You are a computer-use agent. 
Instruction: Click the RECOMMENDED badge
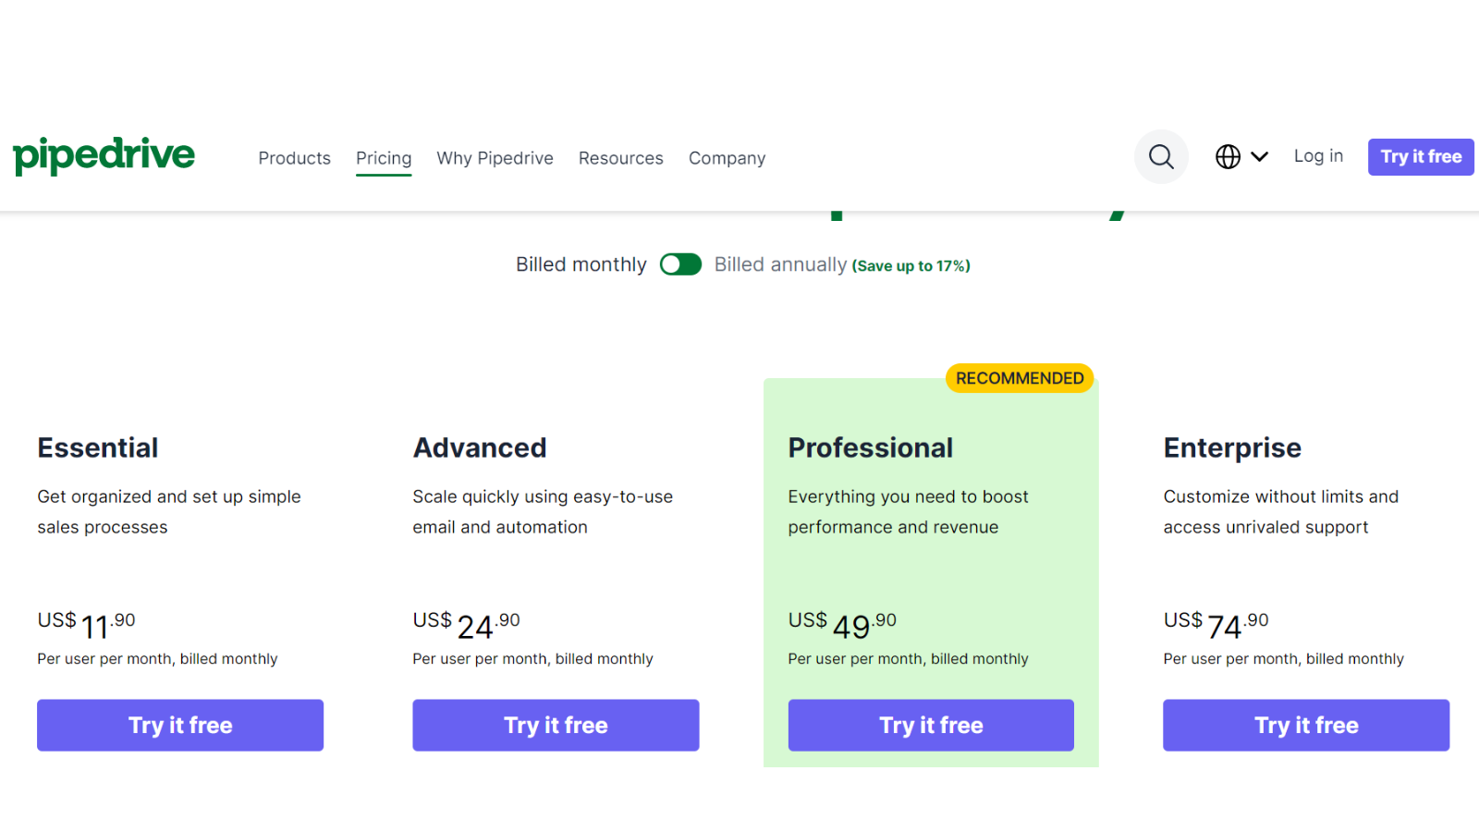pyautogui.click(x=1020, y=378)
